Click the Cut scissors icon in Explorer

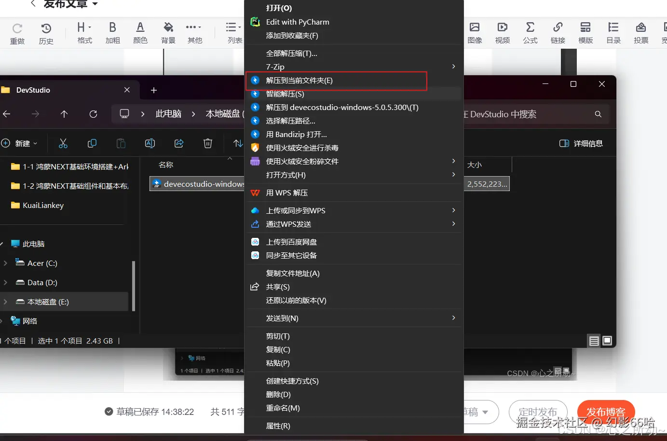pos(63,143)
